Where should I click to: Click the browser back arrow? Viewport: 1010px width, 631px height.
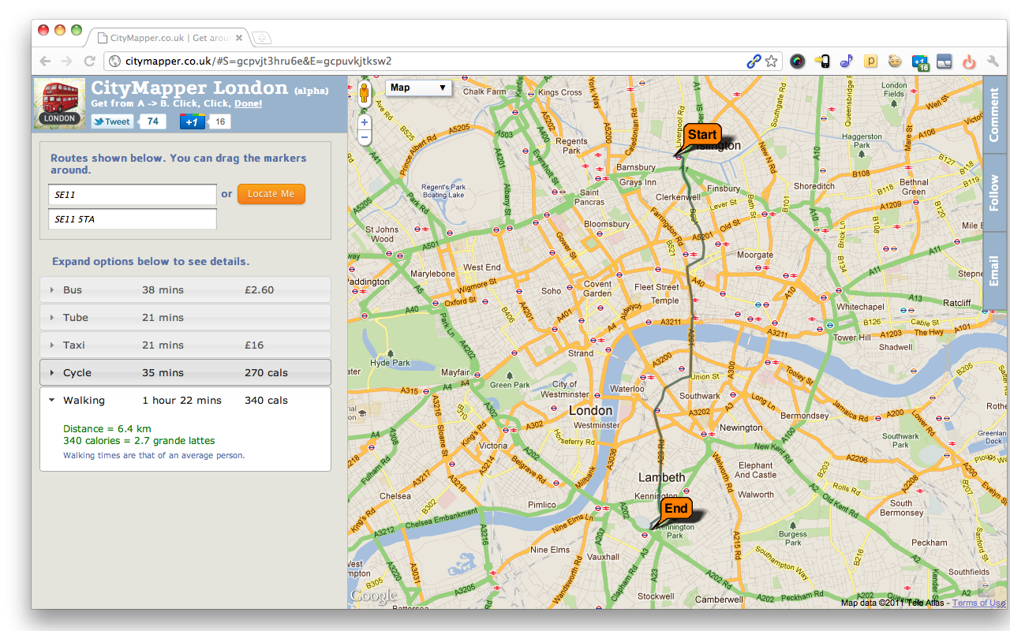(x=45, y=61)
